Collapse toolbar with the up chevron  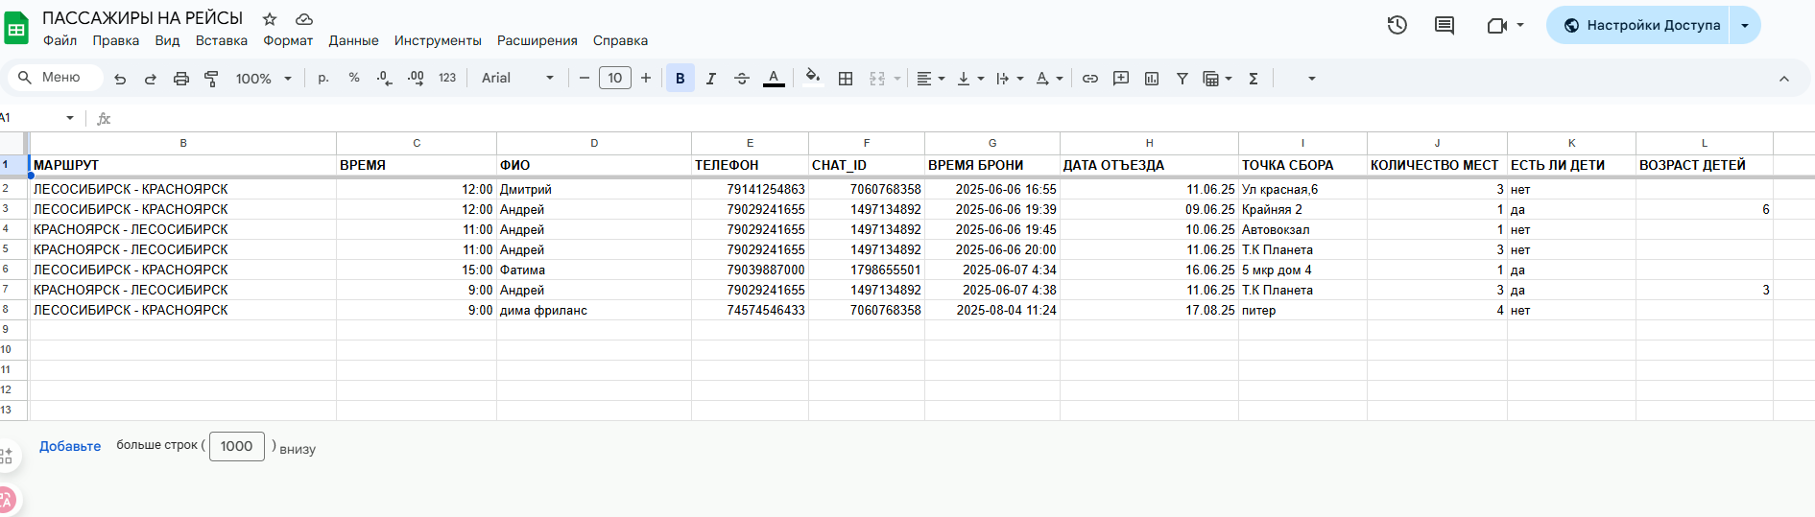point(1784,79)
